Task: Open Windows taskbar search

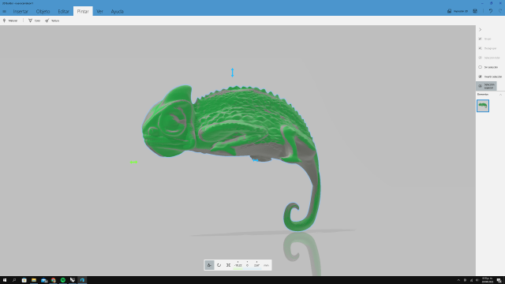Action: [x=14, y=280]
